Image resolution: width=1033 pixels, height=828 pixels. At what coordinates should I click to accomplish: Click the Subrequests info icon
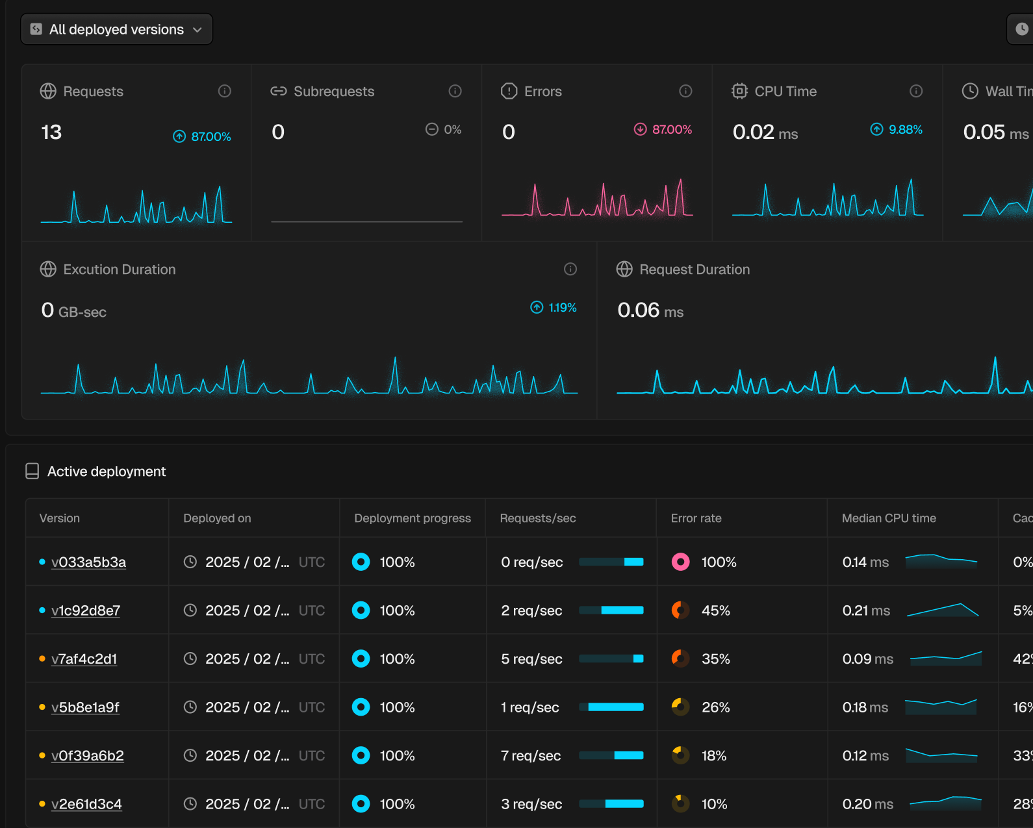click(x=455, y=91)
